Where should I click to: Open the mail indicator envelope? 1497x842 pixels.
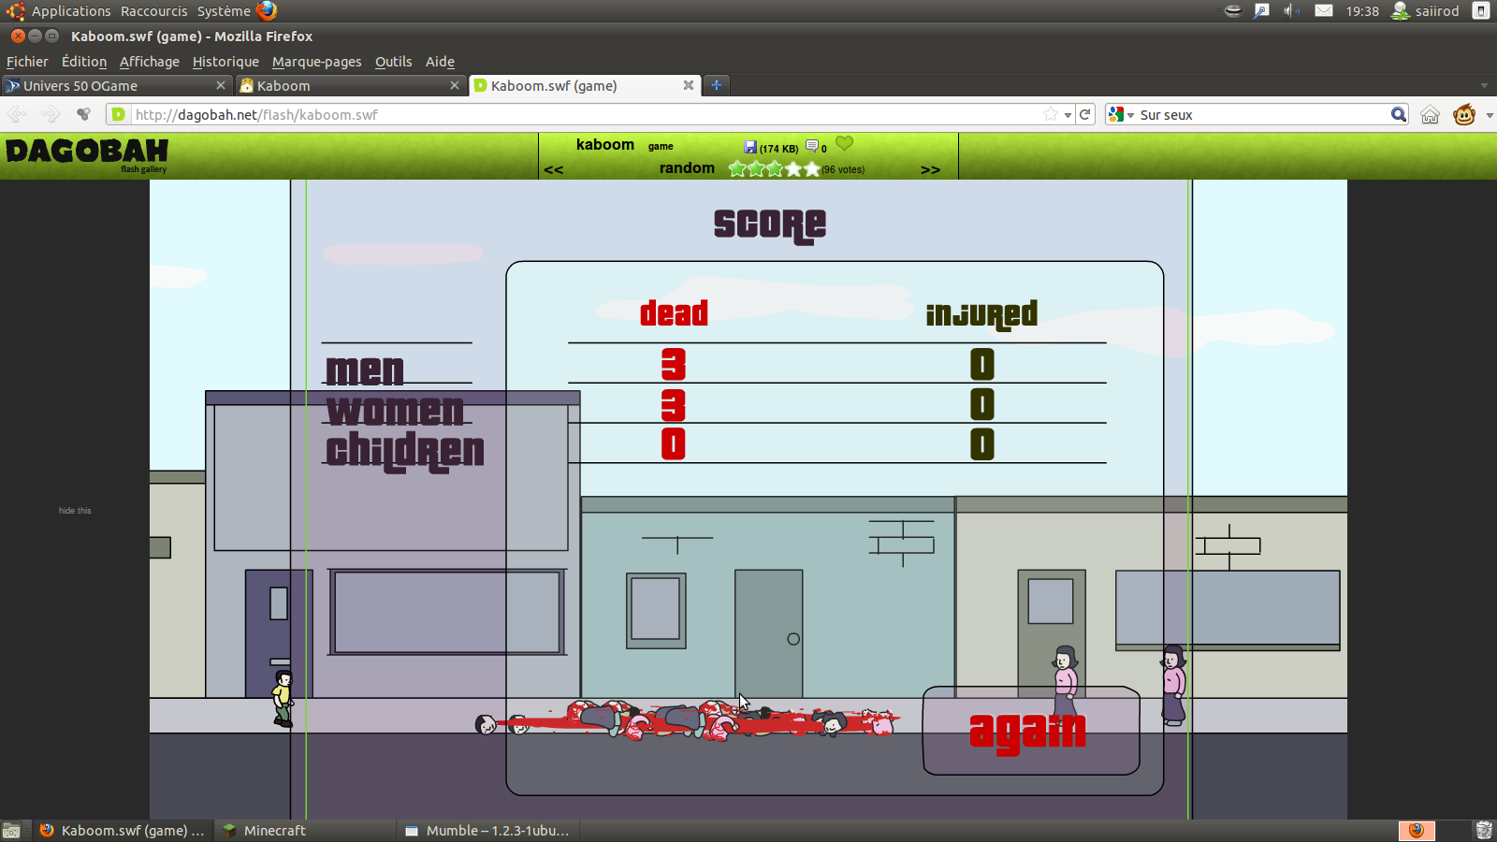click(1323, 11)
